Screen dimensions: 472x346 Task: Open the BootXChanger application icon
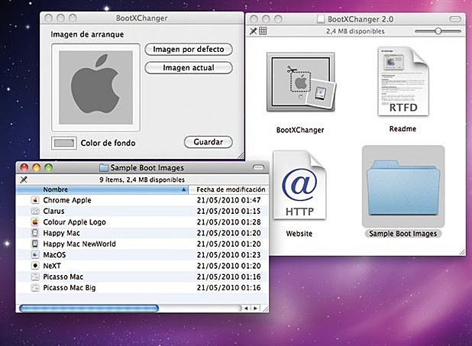301,82
